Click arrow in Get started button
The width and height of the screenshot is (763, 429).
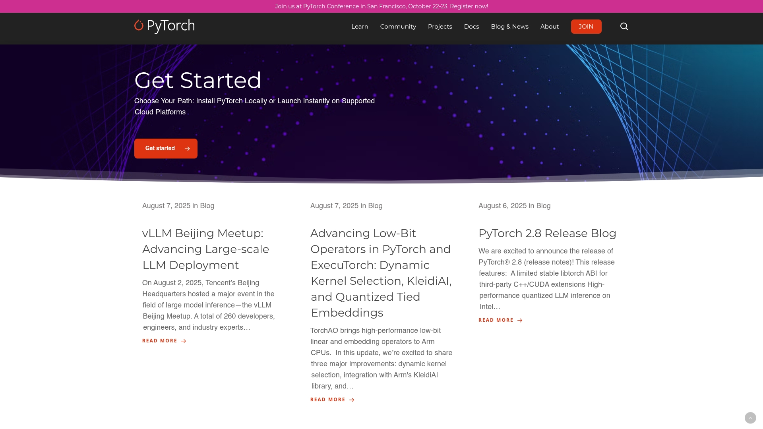187,149
